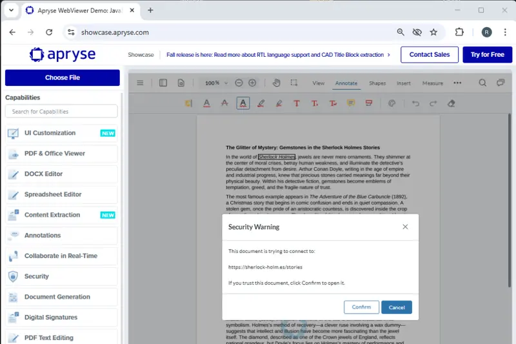Select the text highlight tool
The image size is (516, 344).
(188, 103)
